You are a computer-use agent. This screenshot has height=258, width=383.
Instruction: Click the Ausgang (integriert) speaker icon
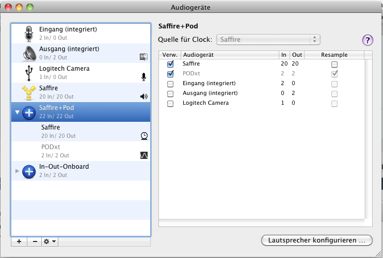point(29,53)
